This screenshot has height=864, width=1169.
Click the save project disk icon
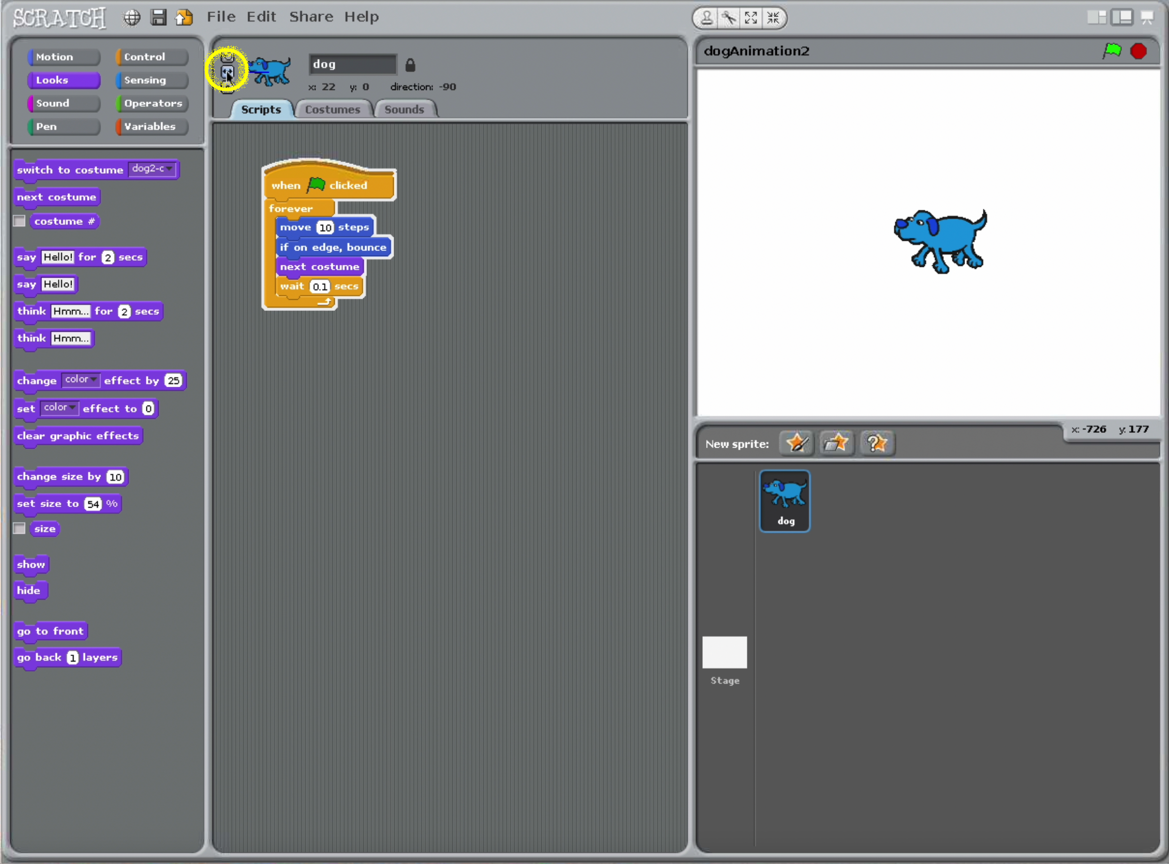coord(158,17)
